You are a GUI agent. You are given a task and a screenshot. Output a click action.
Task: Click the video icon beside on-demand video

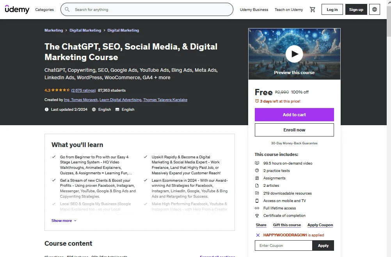257,163
